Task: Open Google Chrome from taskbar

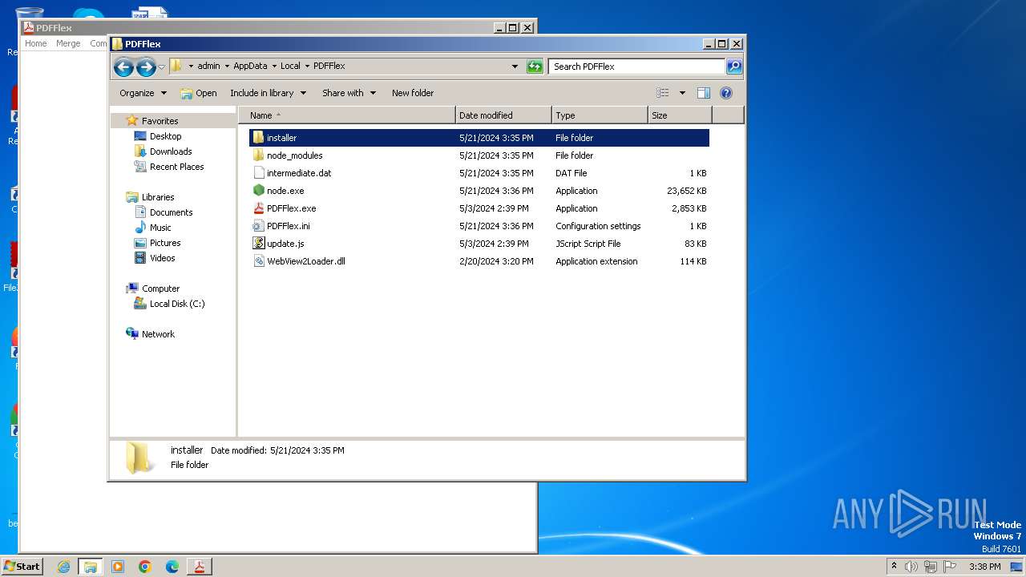Action: [x=145, y=567]
